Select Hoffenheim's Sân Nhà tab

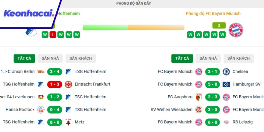[x=50, y=58]
